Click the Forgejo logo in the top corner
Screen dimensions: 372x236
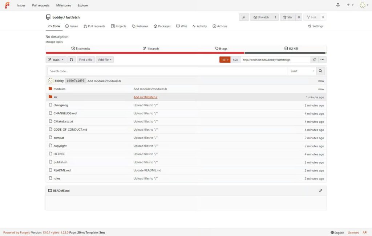coord(7,5)
